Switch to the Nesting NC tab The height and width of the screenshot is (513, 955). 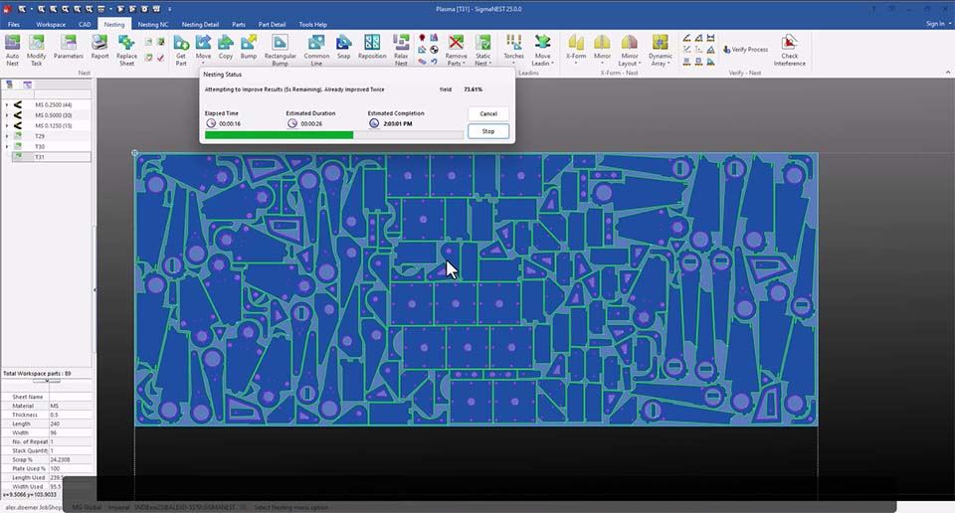tap(153, 24)
